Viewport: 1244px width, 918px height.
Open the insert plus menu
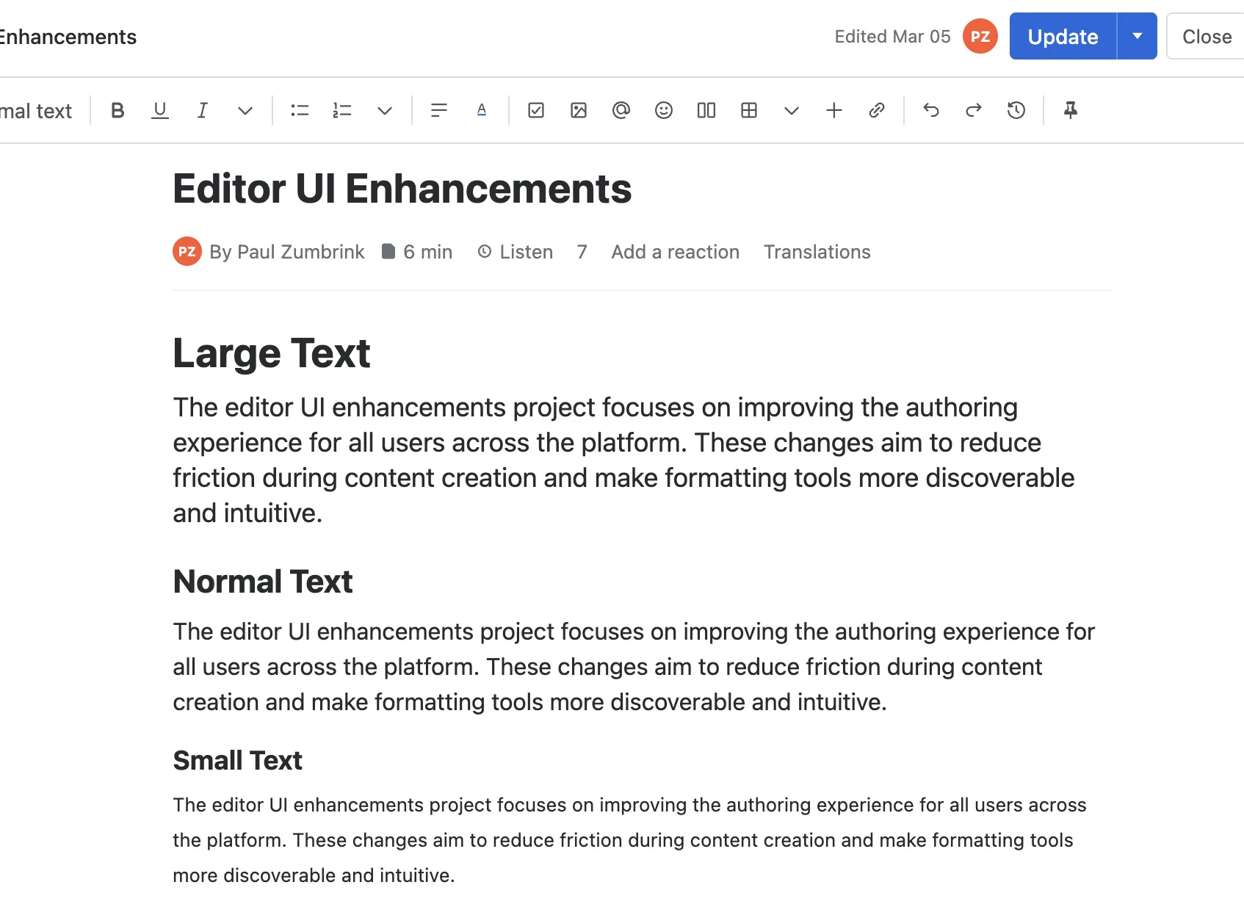(834, 111)
